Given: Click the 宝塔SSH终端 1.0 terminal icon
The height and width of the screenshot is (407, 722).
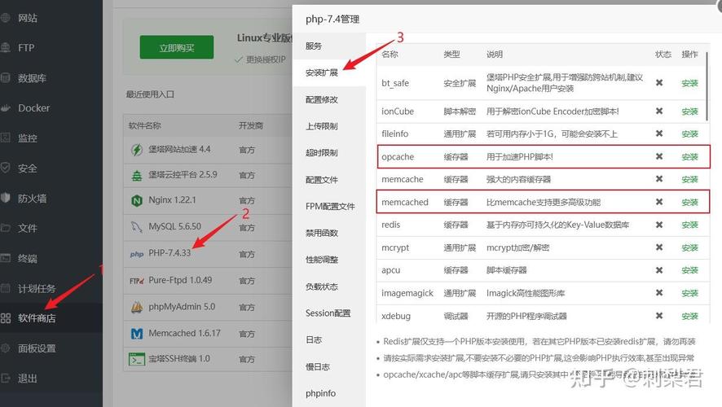Looking at the screenshot, I should (x=137, y=359).
